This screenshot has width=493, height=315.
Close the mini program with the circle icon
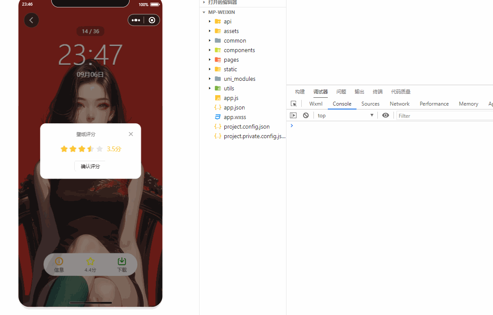[152, 20]
